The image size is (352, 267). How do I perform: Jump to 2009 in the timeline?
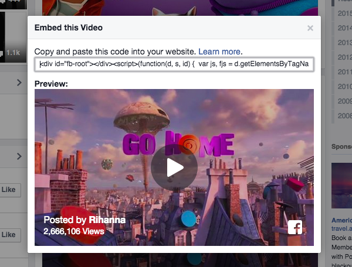coord(344,101)
